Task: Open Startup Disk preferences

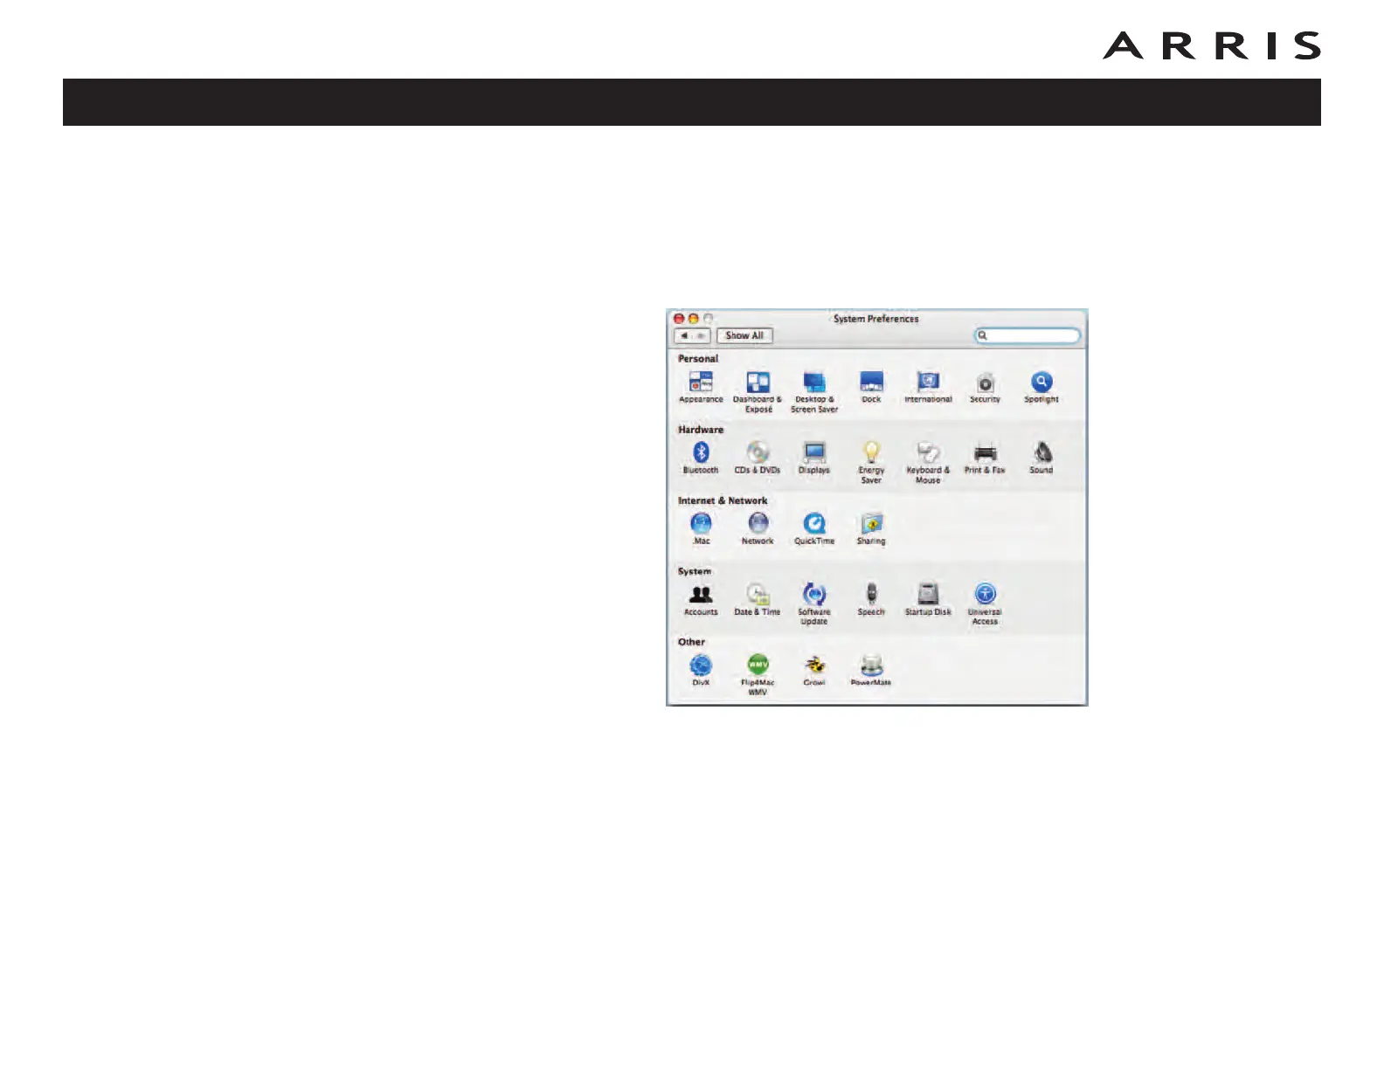Action: pos(928,599)
